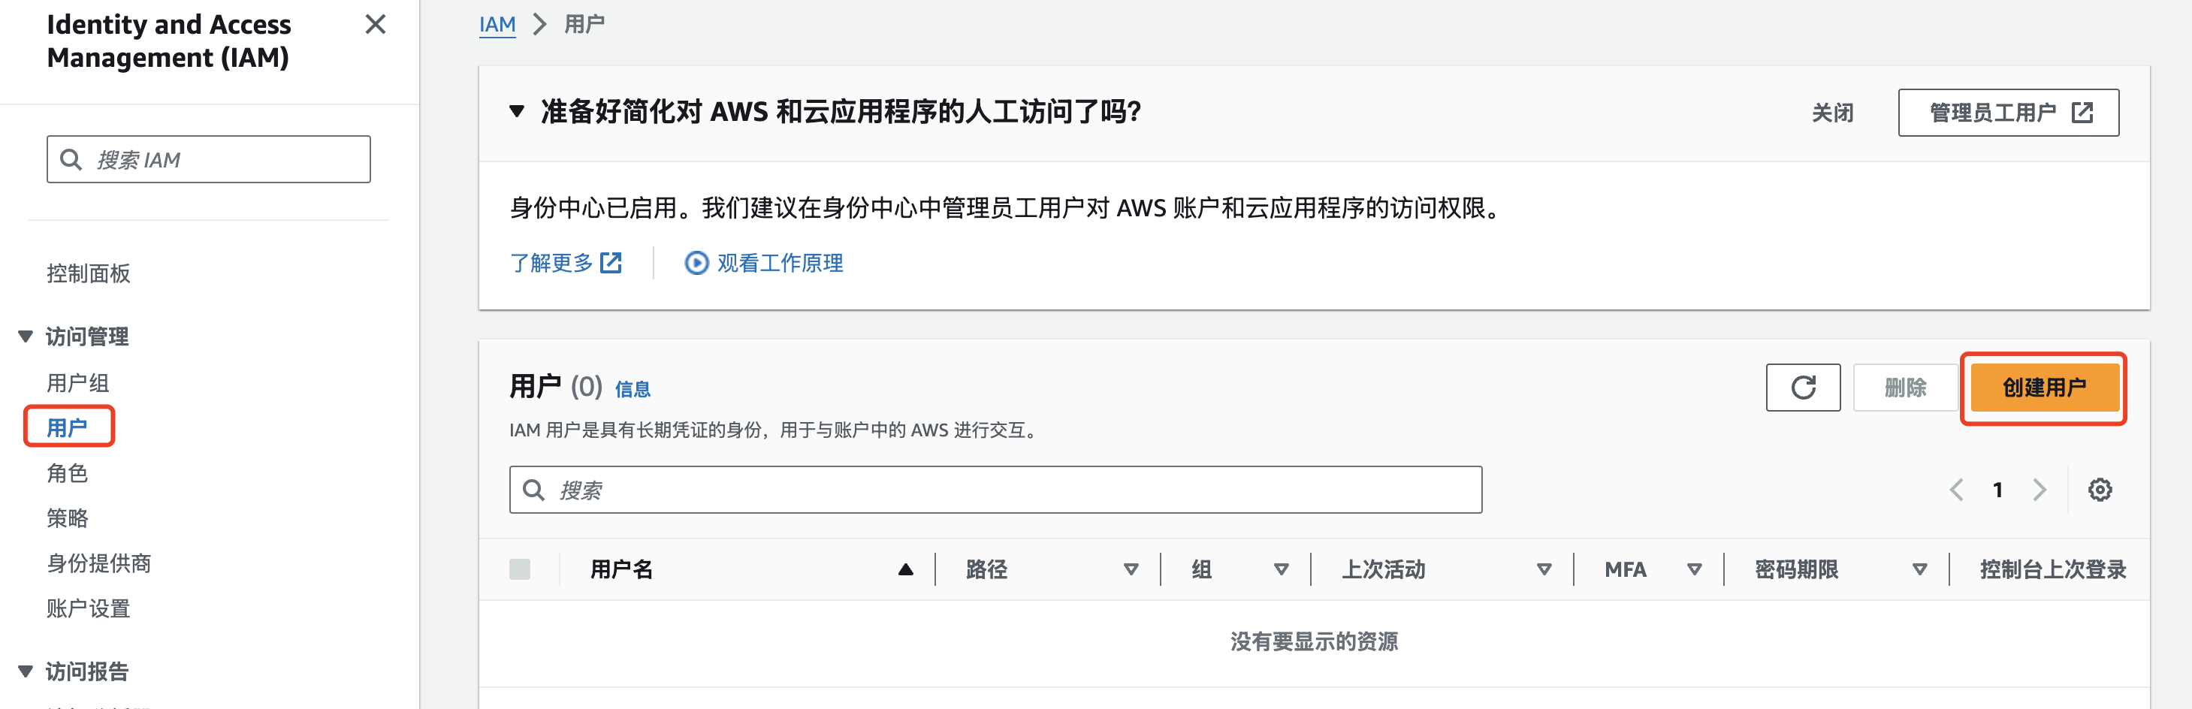Click the IAM breadcrumb link
The image size is (2192, 709).
(x=497, y=25)
